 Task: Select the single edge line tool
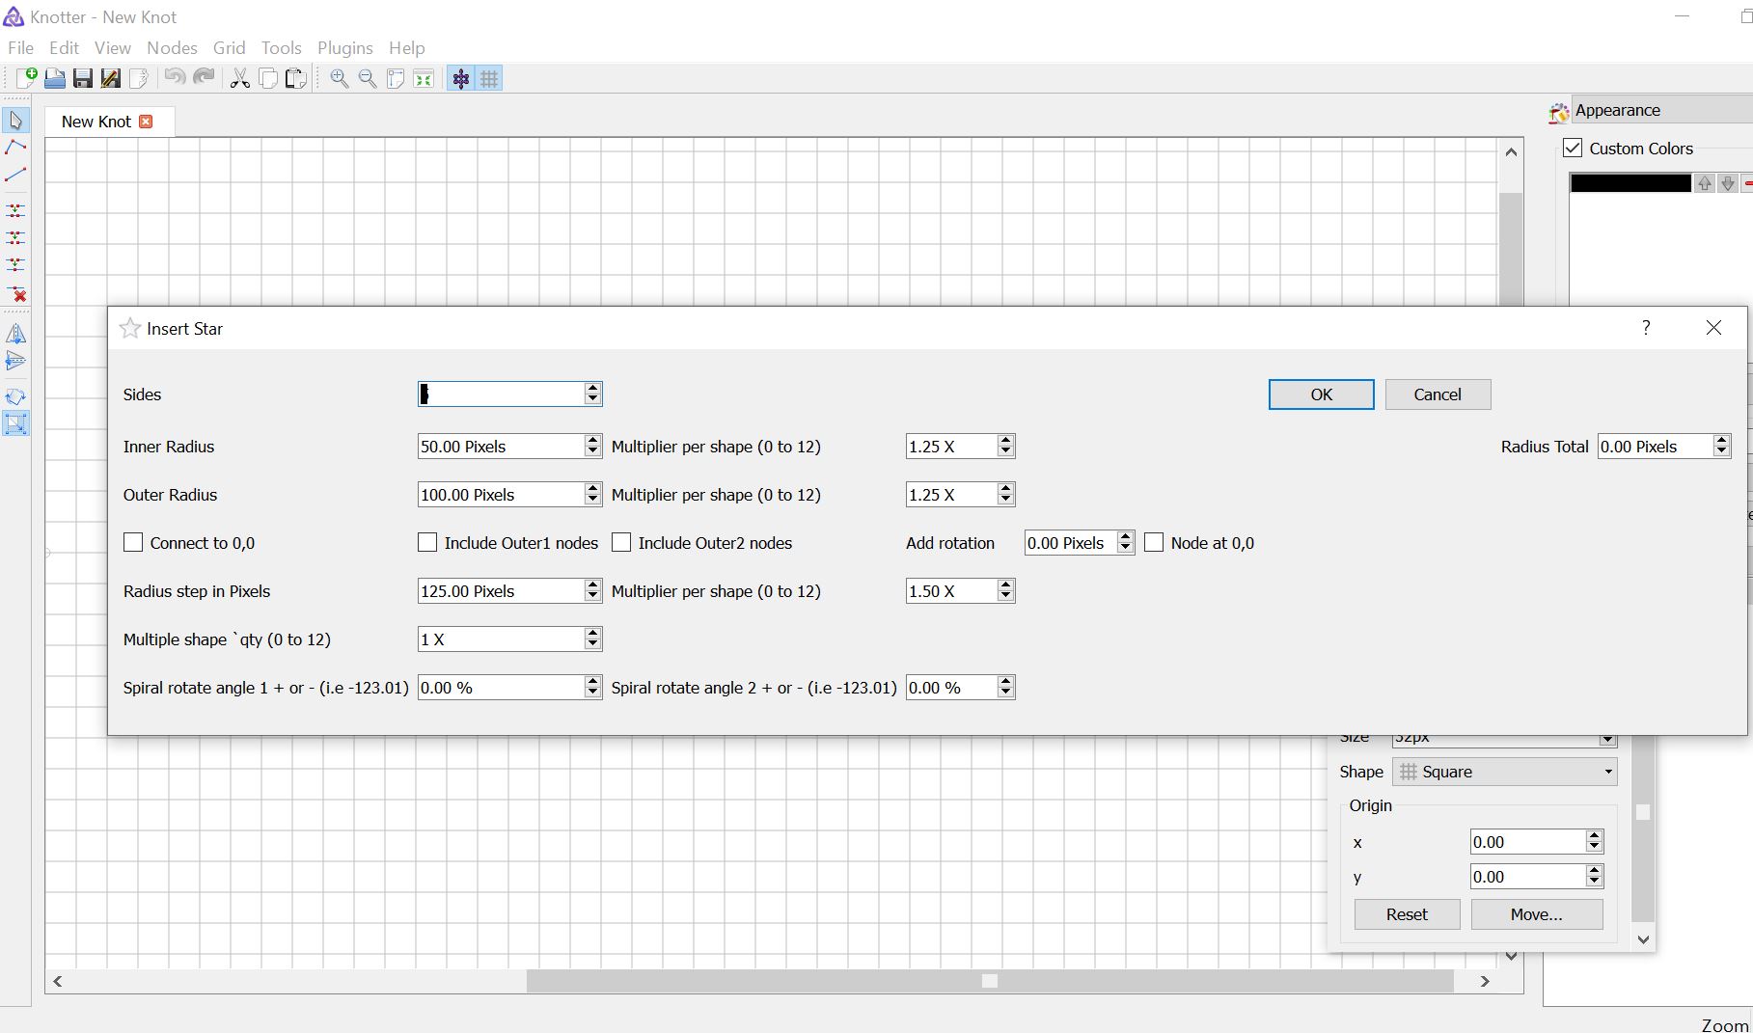click(15, 176)
